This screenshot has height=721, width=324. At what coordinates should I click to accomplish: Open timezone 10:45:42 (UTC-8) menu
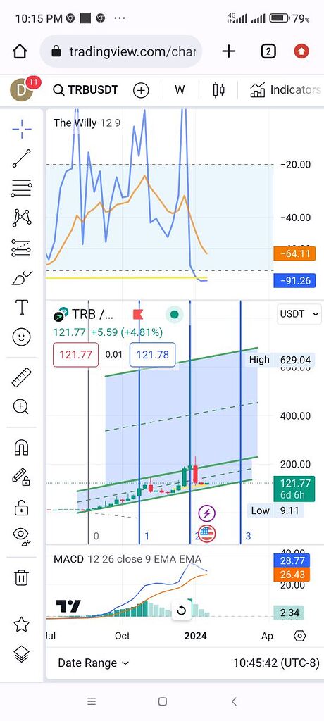tap(276, 663)
